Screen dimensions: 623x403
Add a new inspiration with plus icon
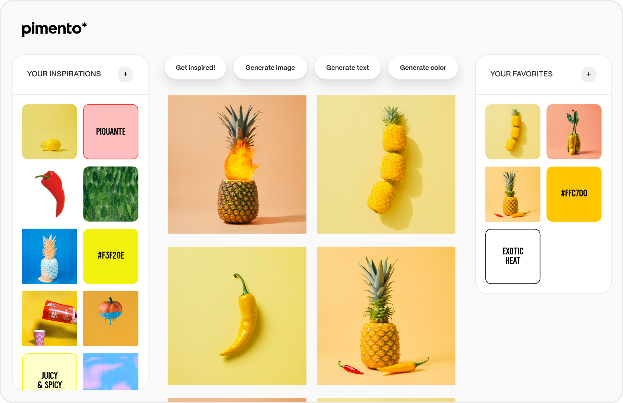(x=126, y=74)
